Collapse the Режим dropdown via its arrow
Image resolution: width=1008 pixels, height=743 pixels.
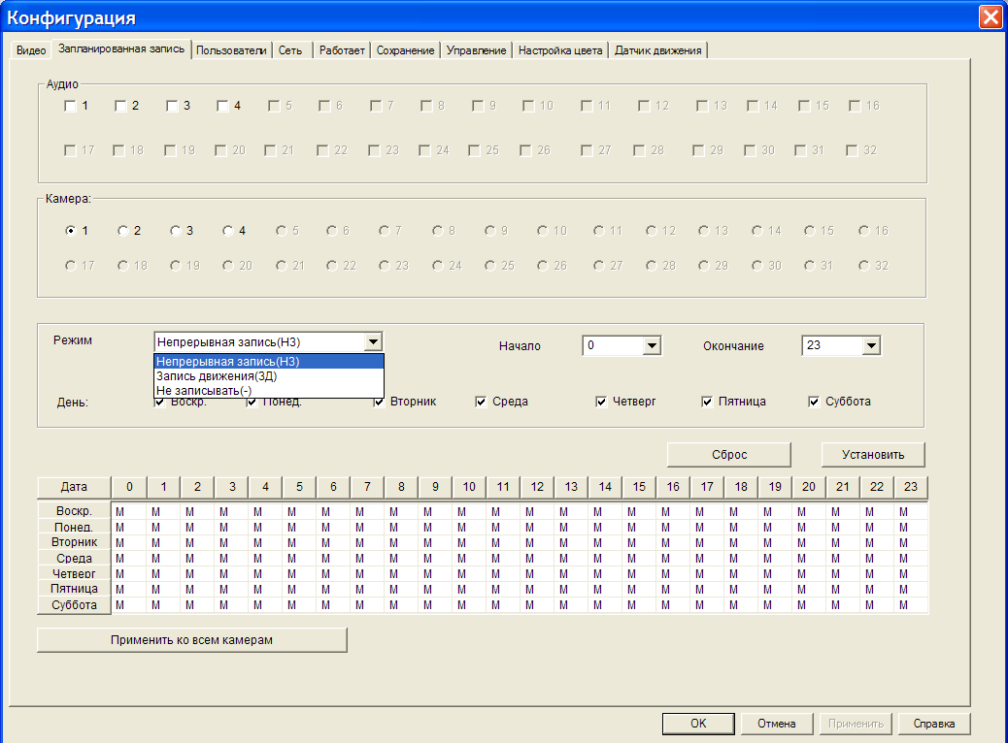(373, 342)
